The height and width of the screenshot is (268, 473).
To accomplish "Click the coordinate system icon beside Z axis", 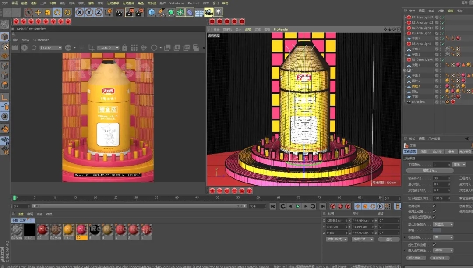I will (109, 12).
